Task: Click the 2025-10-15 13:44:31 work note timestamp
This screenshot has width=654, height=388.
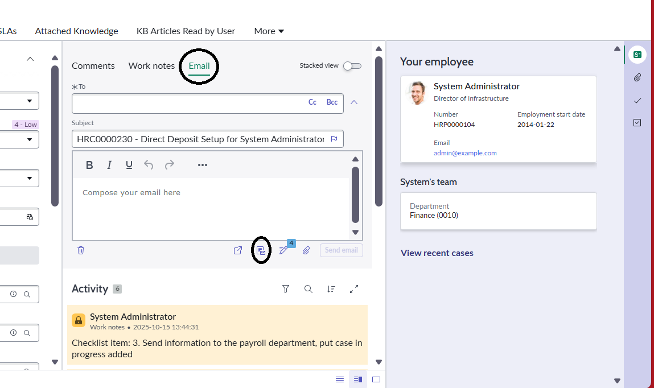Action: 166,327
